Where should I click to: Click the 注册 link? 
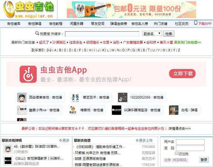167,160
